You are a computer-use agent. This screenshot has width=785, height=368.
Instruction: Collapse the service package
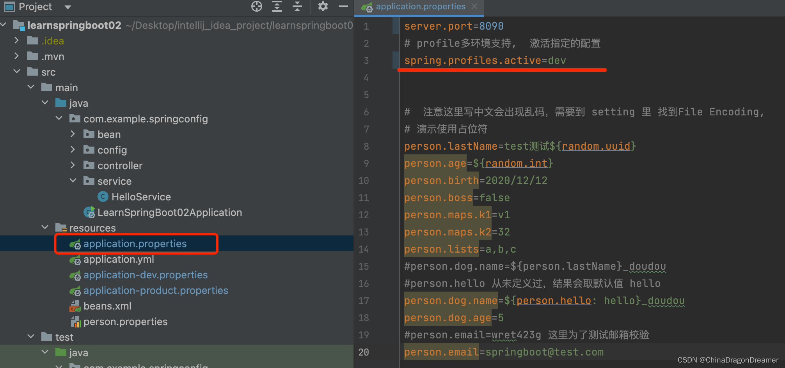(x=73, y=180)
